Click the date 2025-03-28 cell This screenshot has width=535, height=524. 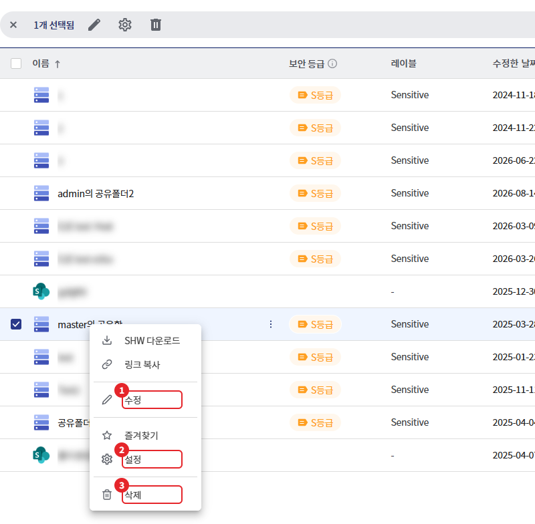(514, 324)
